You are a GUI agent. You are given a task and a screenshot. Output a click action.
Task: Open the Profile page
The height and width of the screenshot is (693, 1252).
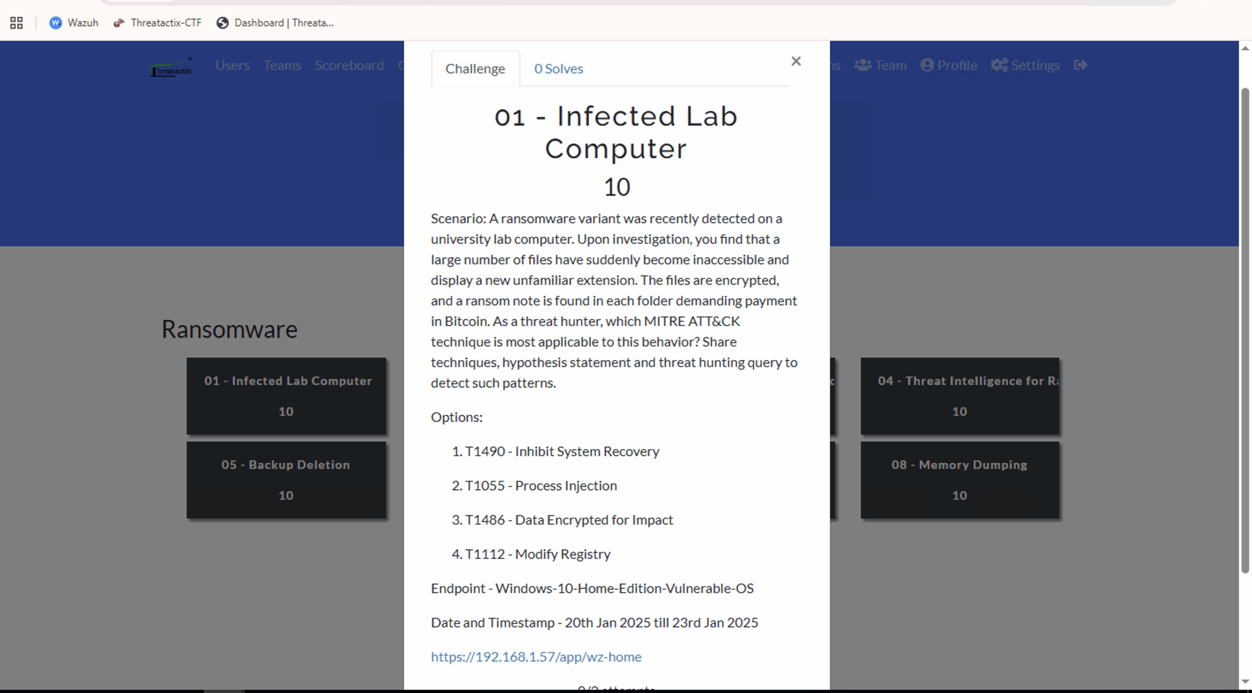(949, 65)
